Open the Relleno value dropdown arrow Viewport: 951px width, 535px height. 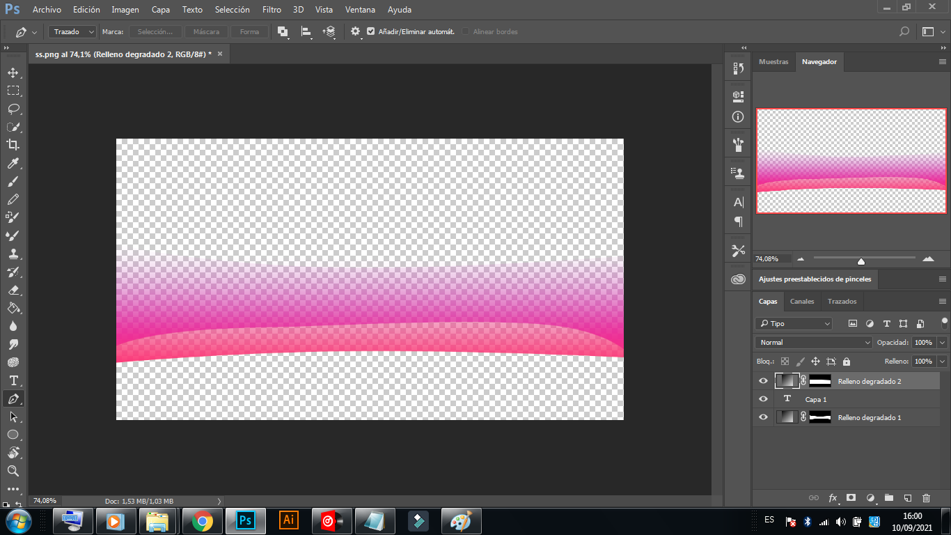[x=943, y=362]
